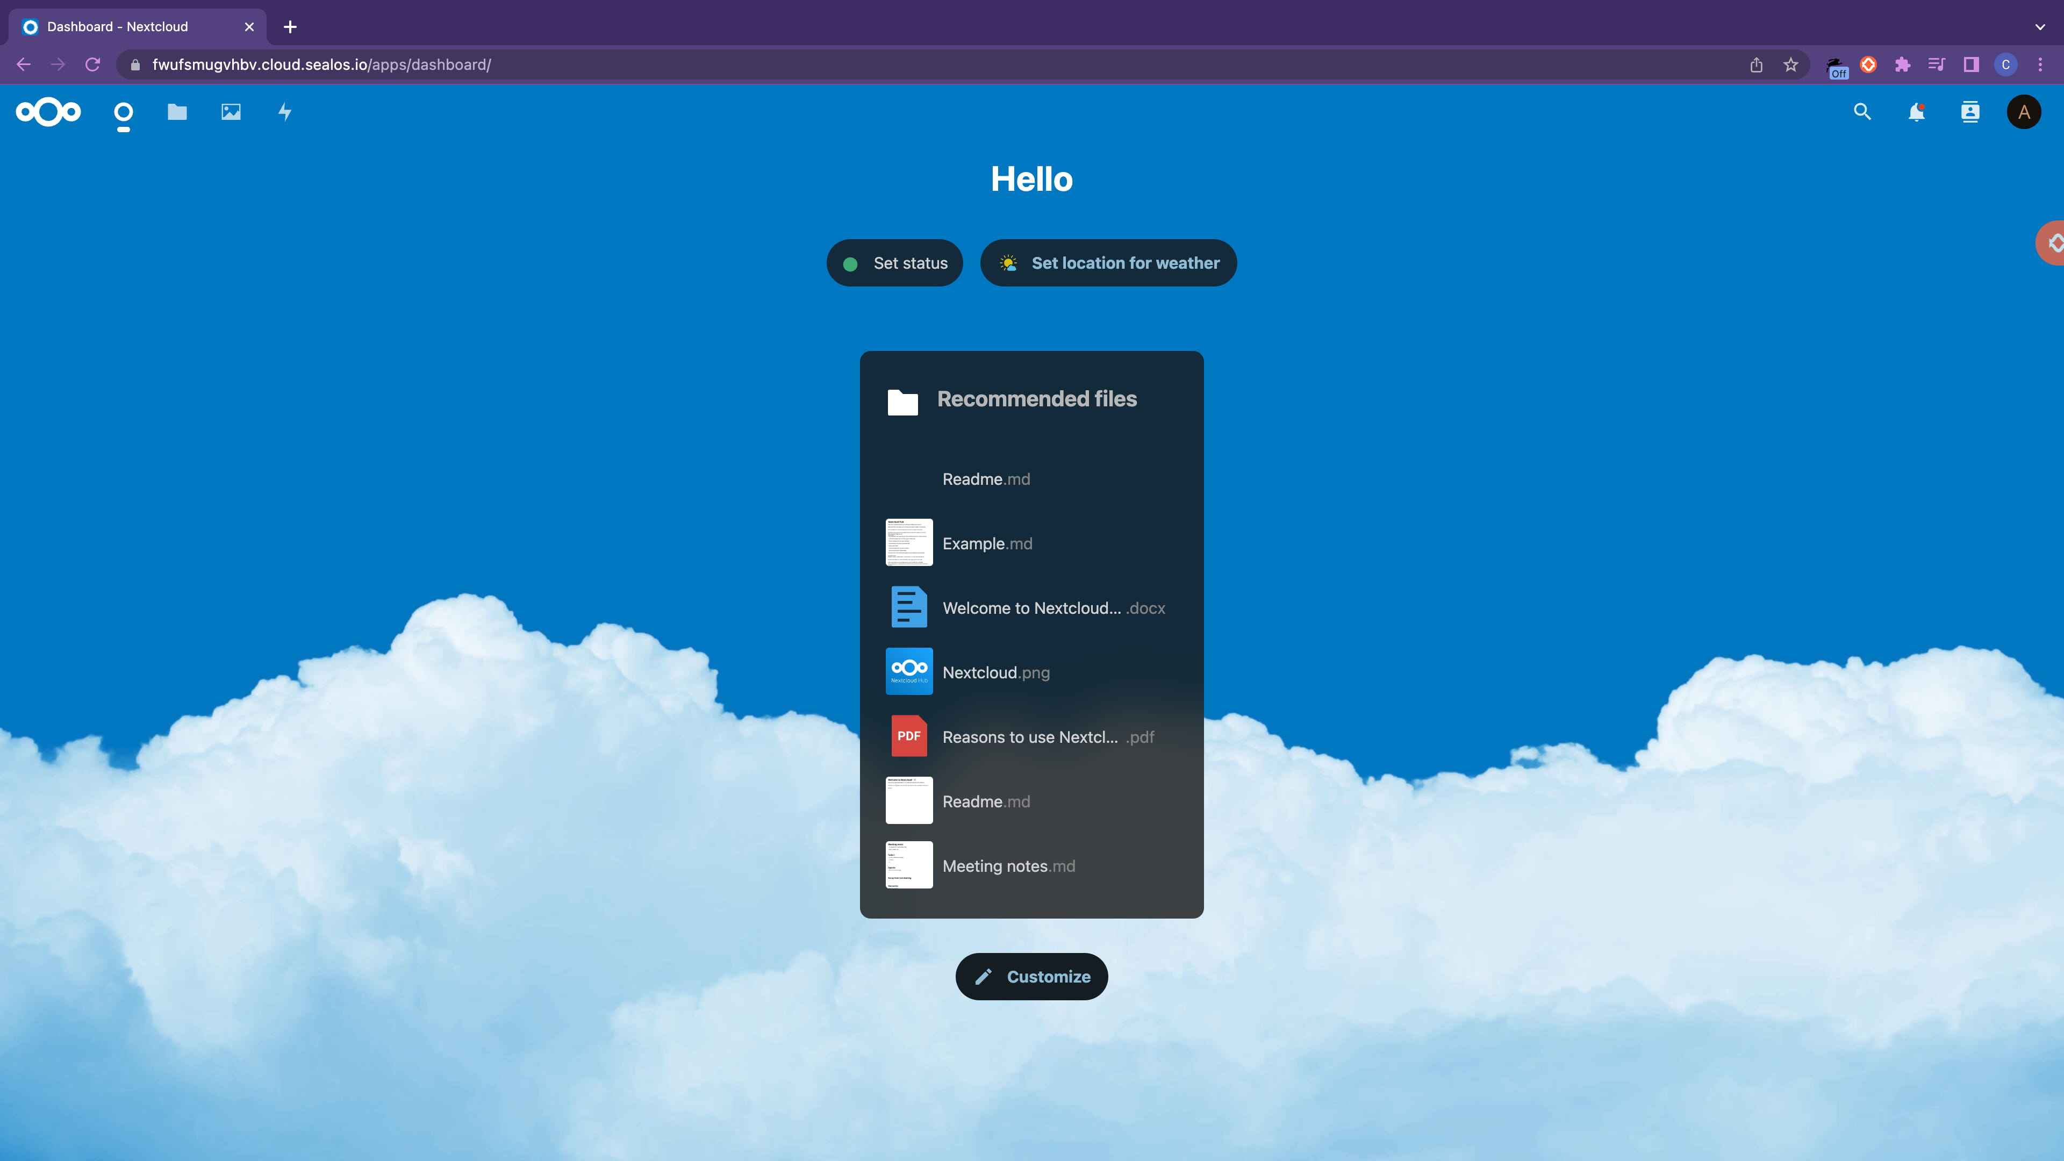Open a new browser tab
Viewport: 2064px width, 1161px height.
point(290,26)
